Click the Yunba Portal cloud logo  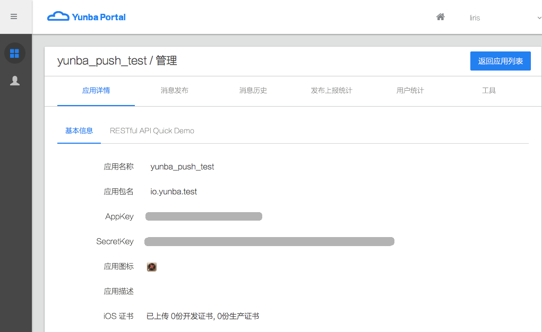coord(58,16)
